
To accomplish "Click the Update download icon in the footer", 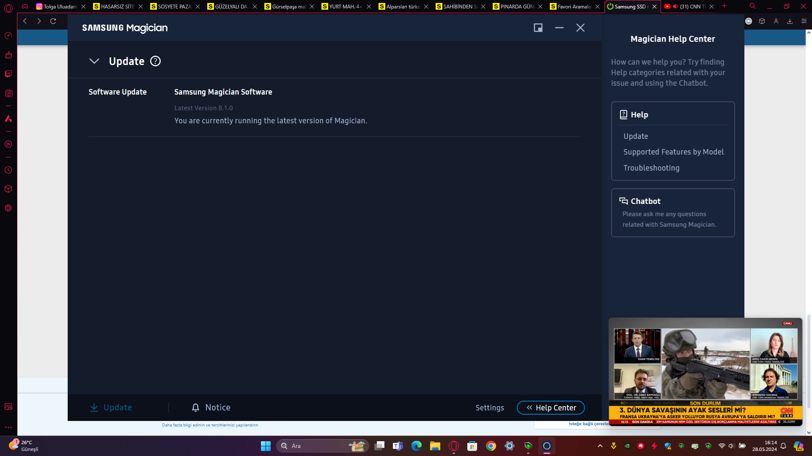I will point(94,407).
